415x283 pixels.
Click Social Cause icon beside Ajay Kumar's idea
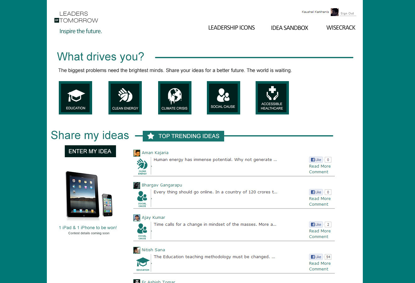coord(142,231)
